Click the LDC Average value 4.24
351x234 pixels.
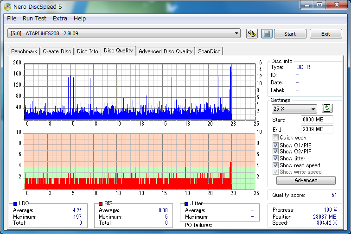[x=77, y=210]
